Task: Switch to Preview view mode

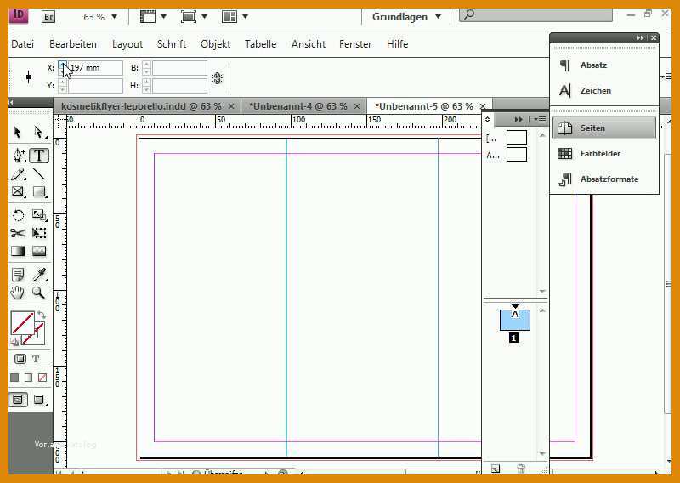Action: coord(39,400)
